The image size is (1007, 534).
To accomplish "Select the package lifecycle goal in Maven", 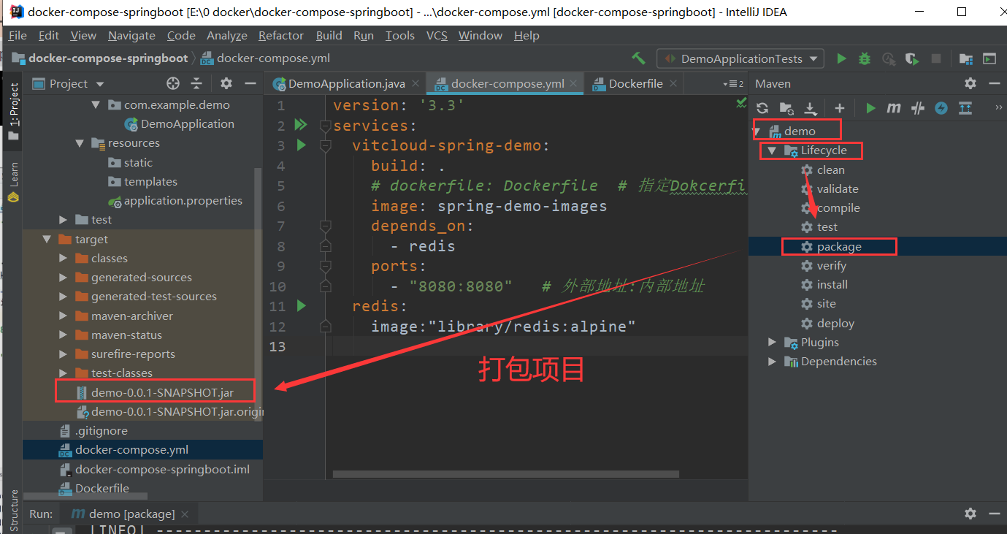I will pos(839,246).
